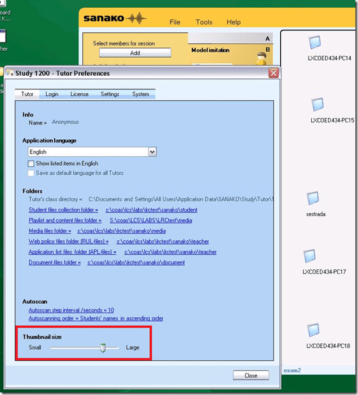This screenshot has width=358, height=395.
Task: Open Student files collection folder link
Action: 64,210
